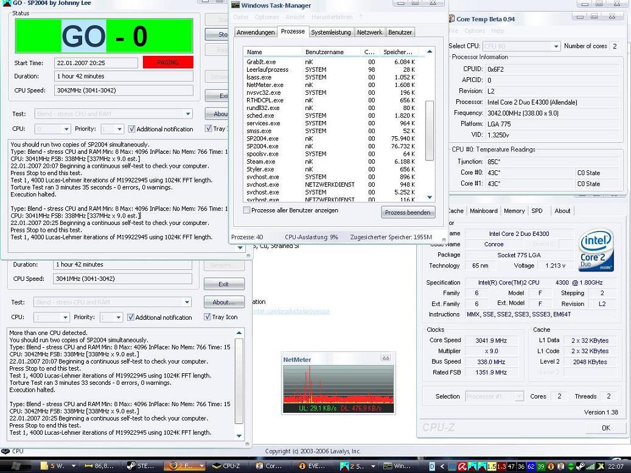
Task: Switch to CPU-Z taskbar button
Action: pyautogui.click(x=228, y=466)
